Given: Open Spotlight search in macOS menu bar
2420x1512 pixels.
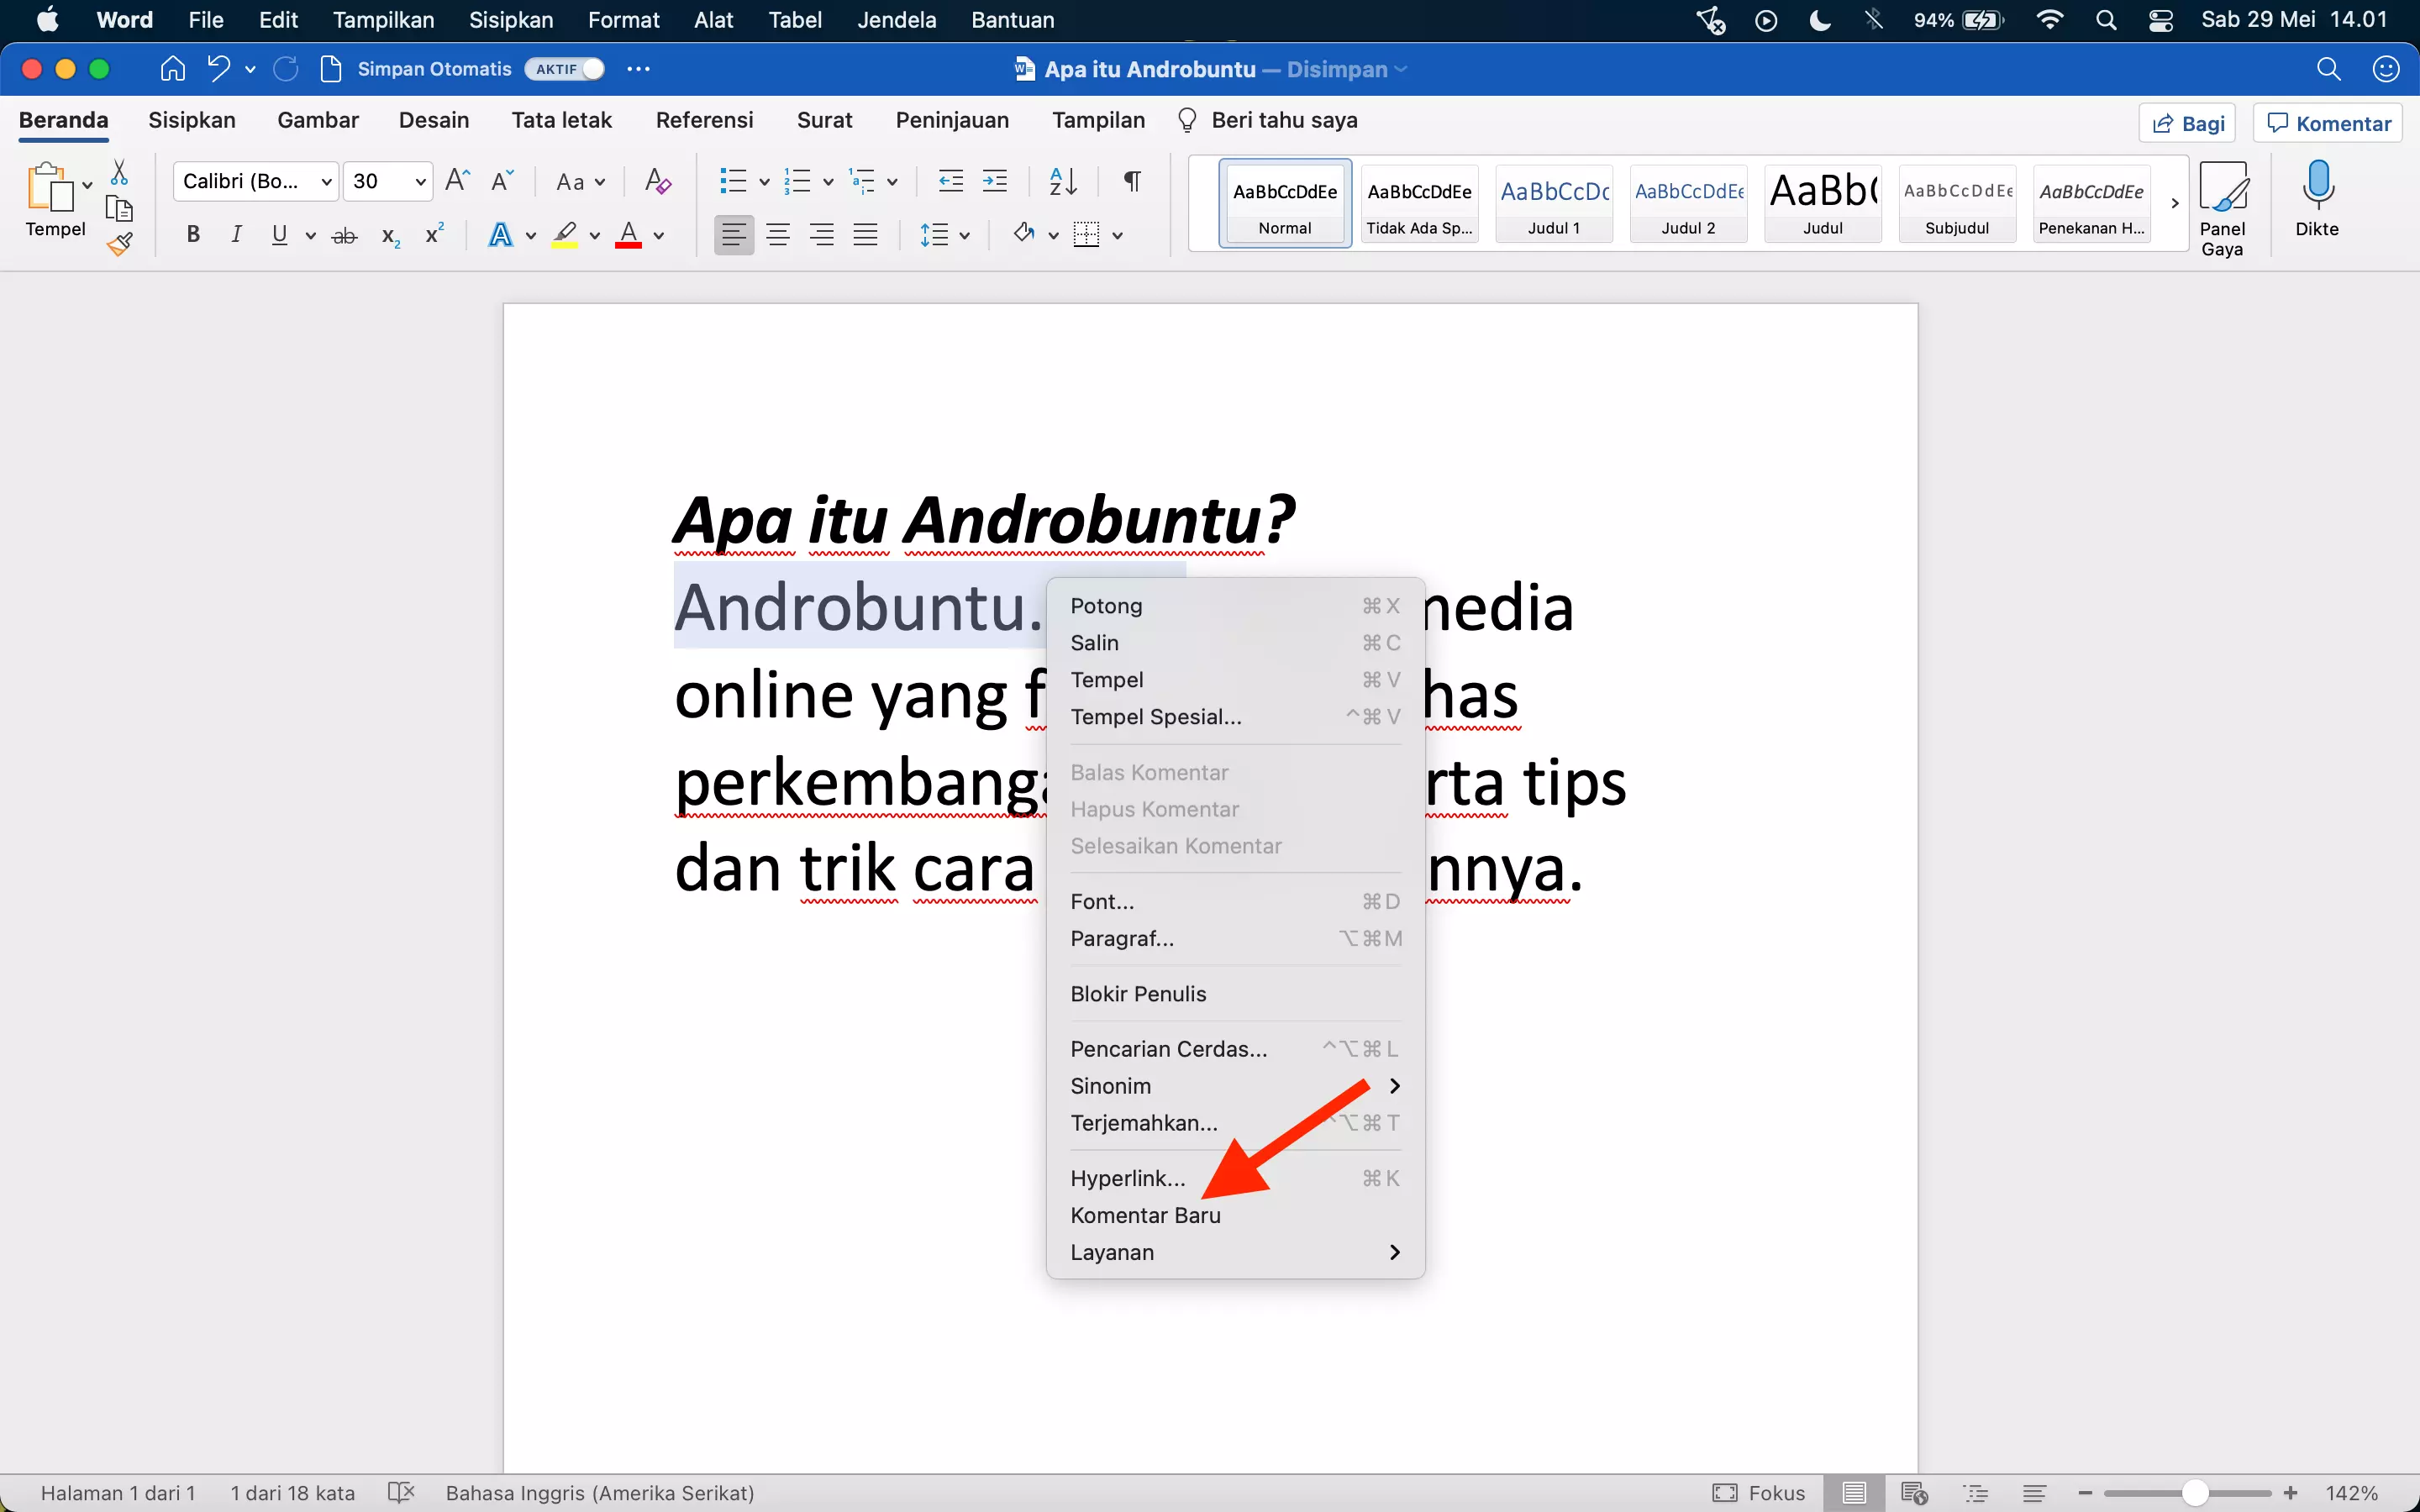Looking at the screenshot, I should tap(2106, 20).
